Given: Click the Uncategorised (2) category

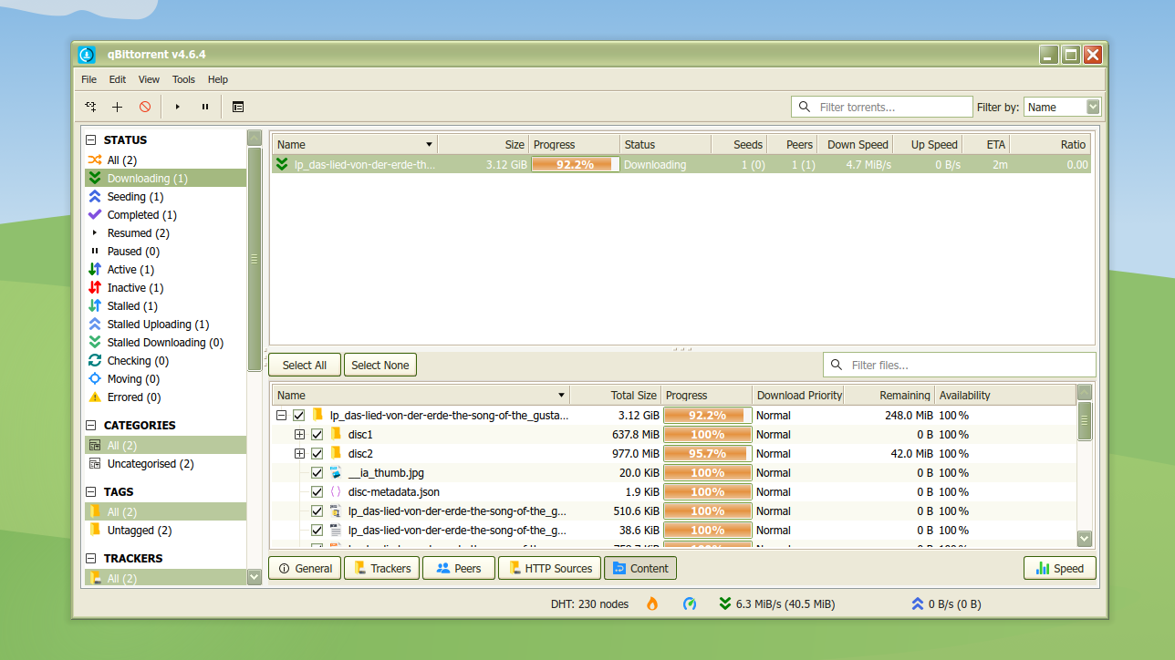Looking at the screenshot, I should pyautogui.click(x=165, y=464).
